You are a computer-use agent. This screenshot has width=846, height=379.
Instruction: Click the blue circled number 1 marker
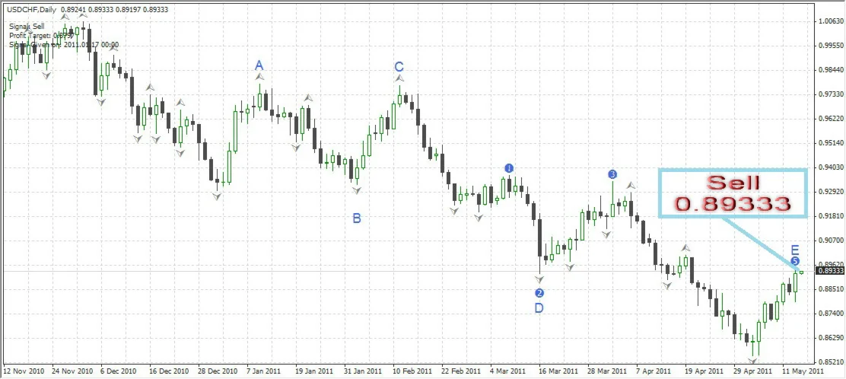click(x=509, y=168)
